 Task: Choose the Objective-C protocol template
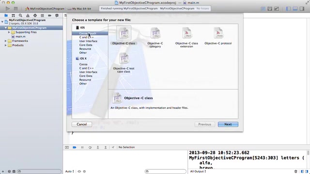coord(218,35)
